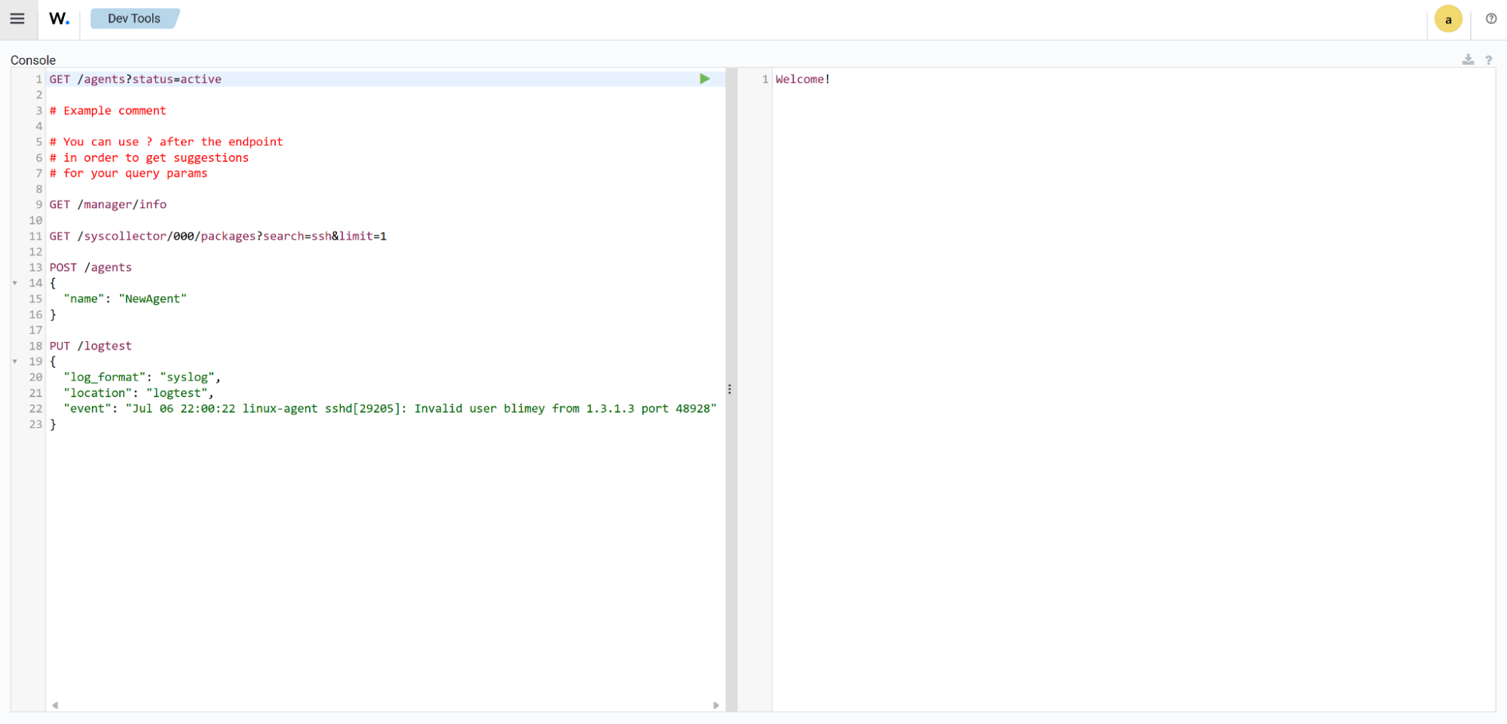
Task: Export console output with the download icon
Action: pos(1468,60)
